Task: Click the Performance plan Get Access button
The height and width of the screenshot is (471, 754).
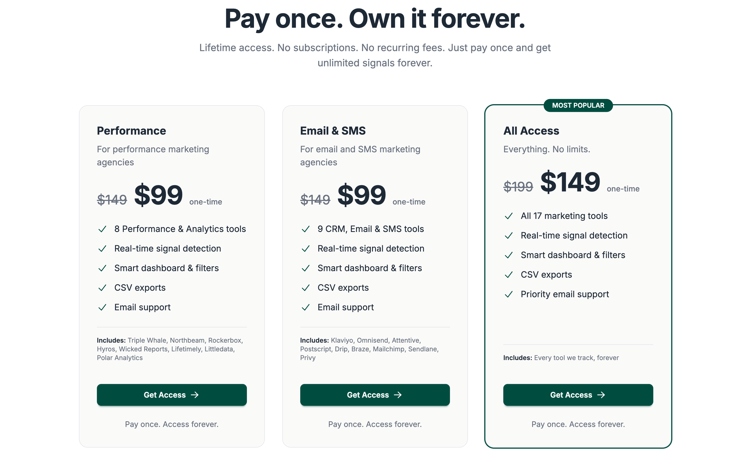Action: 171,395
